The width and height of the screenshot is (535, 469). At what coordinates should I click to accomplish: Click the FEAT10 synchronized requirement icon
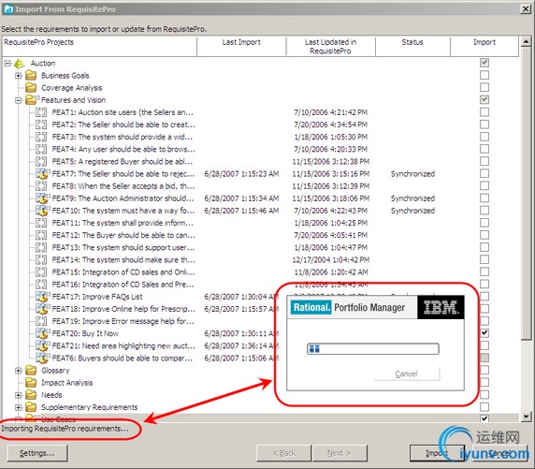click(x=42, y=211)
